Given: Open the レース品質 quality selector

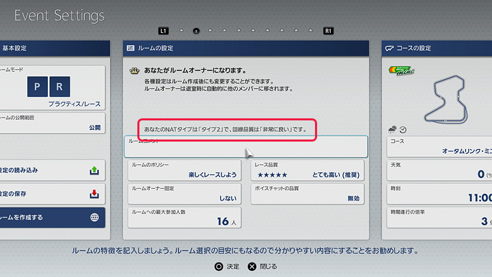Looking at the screenshot, I should pos(307,170).
